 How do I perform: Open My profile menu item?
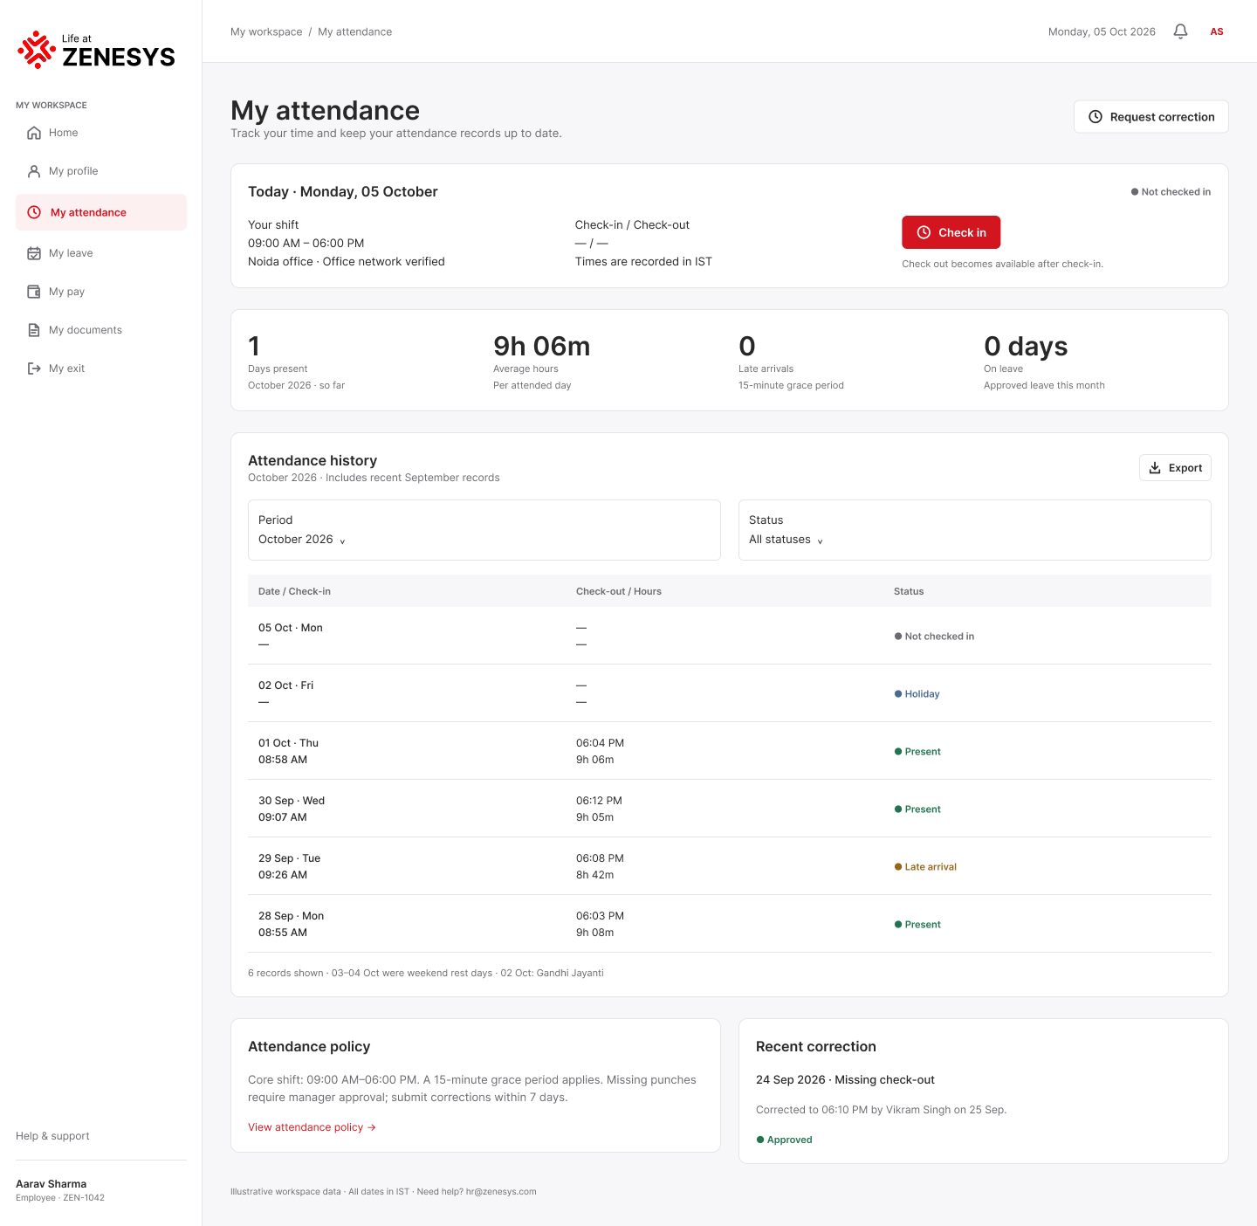101,171
